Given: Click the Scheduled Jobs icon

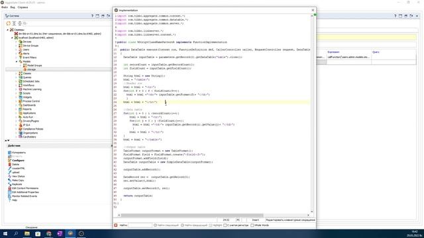Looking at the screenshot, I should pyautogui.click(x=21, y=81).
